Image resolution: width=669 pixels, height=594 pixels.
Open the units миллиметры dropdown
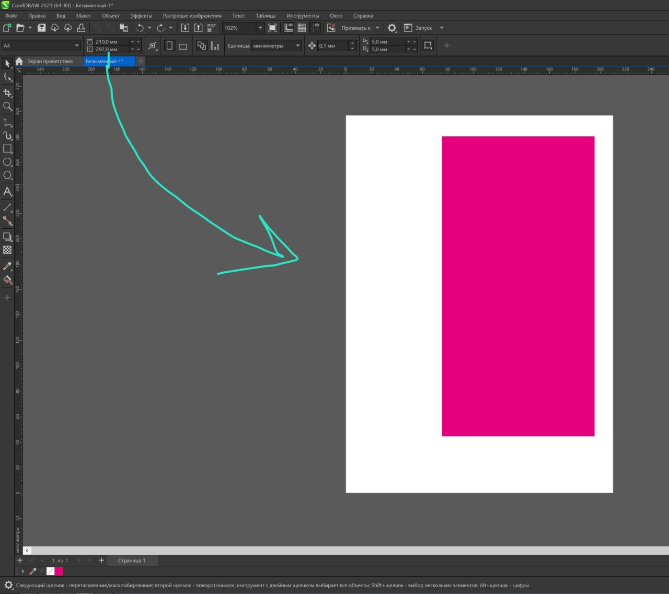coord(297,46)
